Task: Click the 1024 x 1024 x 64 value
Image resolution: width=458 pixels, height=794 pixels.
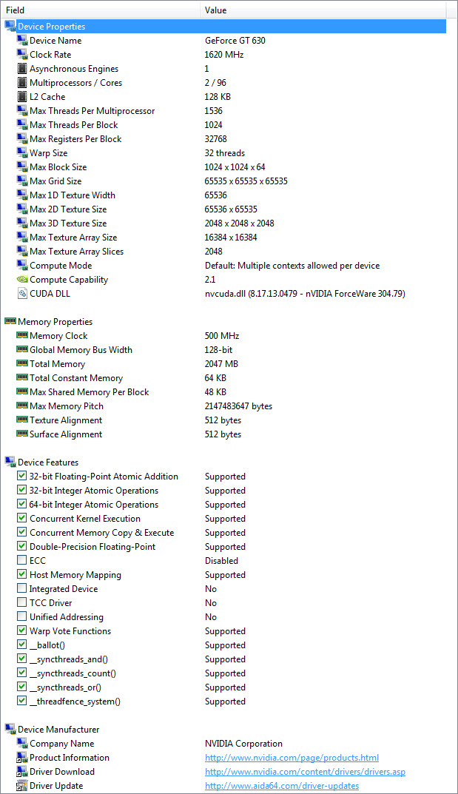Action: point(235,167)
